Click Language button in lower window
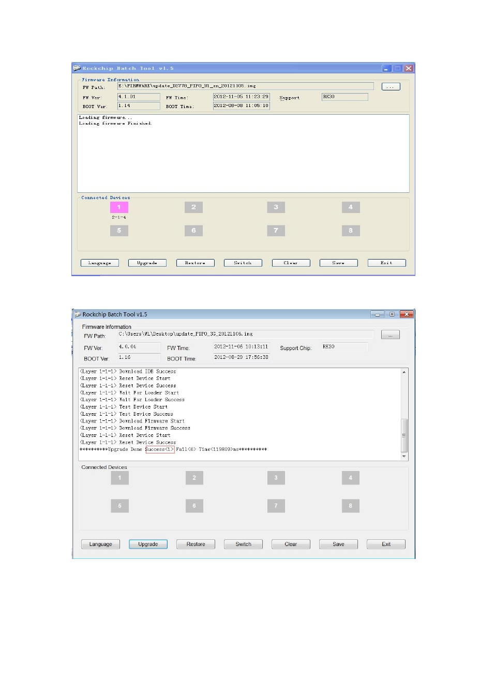 (x=100, y=544)
